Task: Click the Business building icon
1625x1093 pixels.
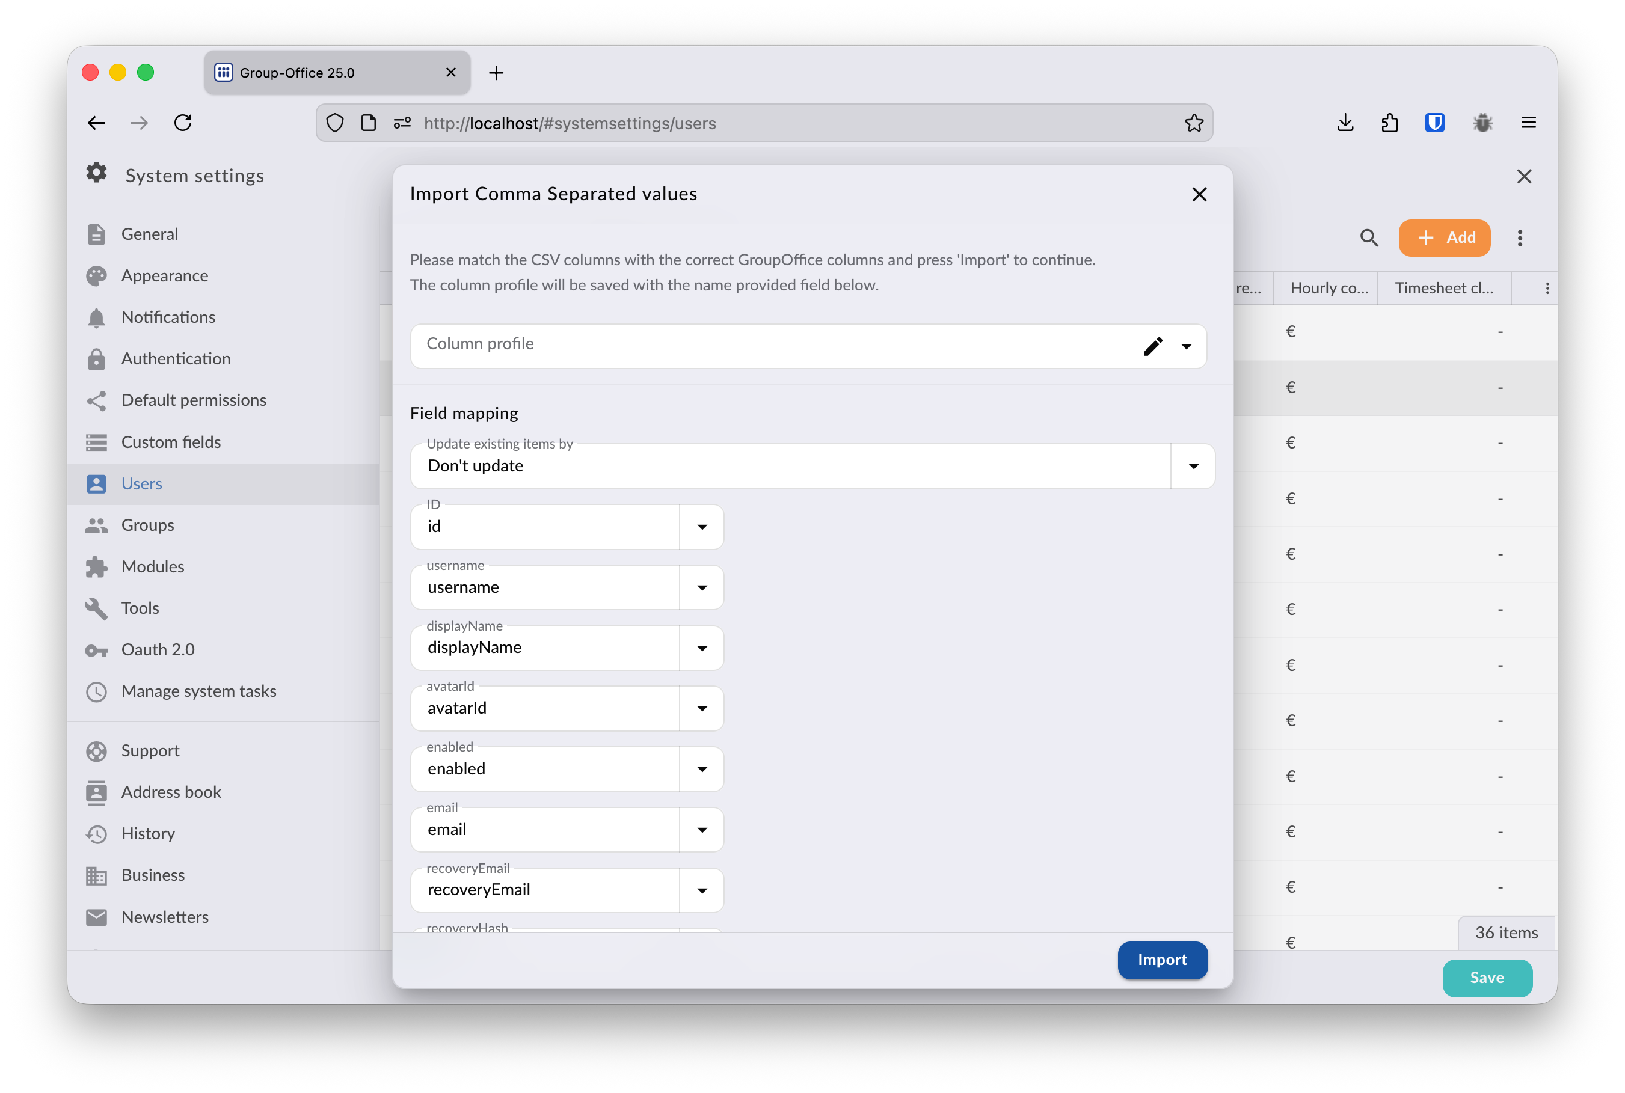Action: [x=96, y=875]
